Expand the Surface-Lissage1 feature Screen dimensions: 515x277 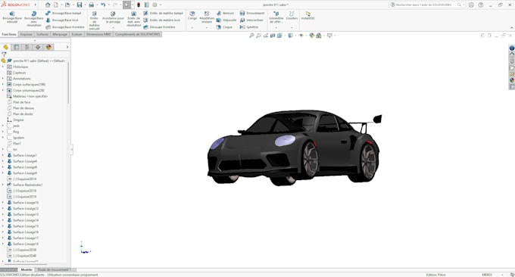3,155
